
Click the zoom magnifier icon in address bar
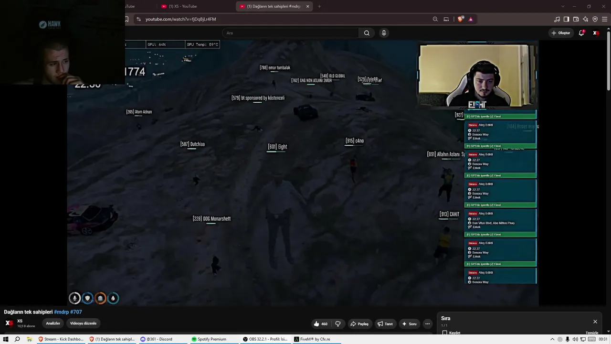click(435, 19)
